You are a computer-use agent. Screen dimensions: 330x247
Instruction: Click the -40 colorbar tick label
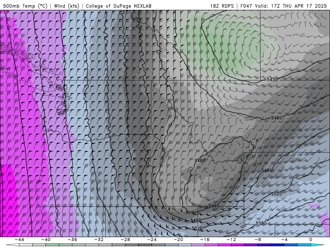[46, 240]
